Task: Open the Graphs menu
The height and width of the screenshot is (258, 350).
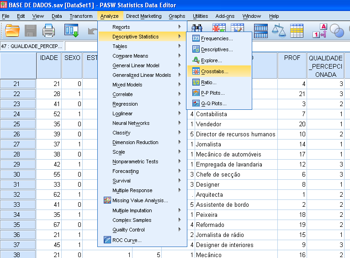Action: coord(177,16)
